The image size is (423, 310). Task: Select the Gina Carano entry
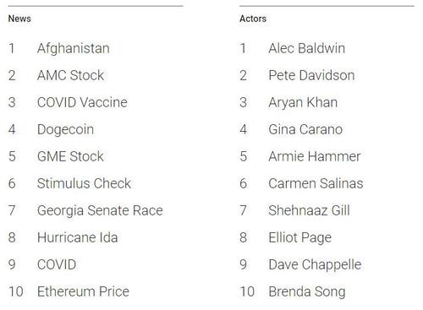point(305,129)
